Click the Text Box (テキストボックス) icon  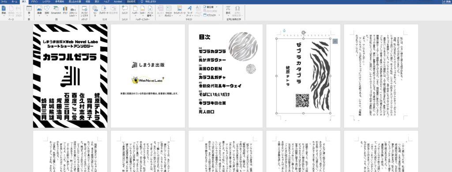click(x=169, y=11)
